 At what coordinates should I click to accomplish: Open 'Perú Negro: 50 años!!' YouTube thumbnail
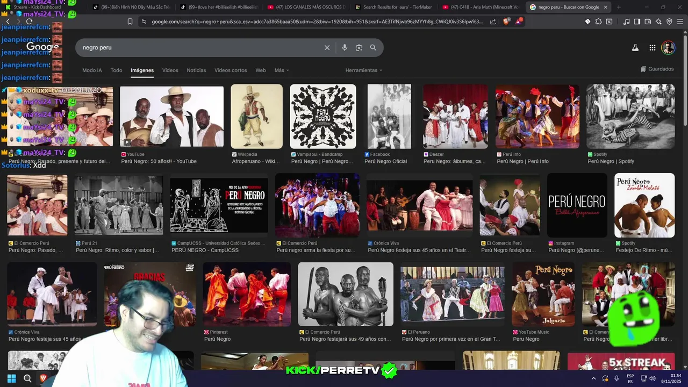pos(171,117)
